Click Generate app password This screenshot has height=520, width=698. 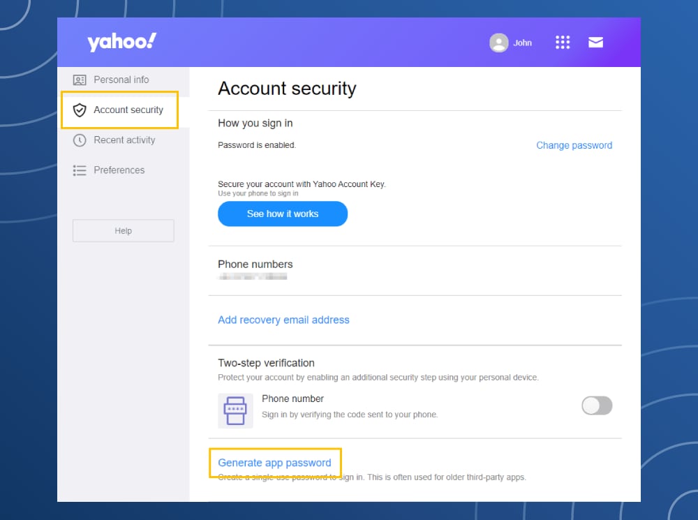click(274, 463)
